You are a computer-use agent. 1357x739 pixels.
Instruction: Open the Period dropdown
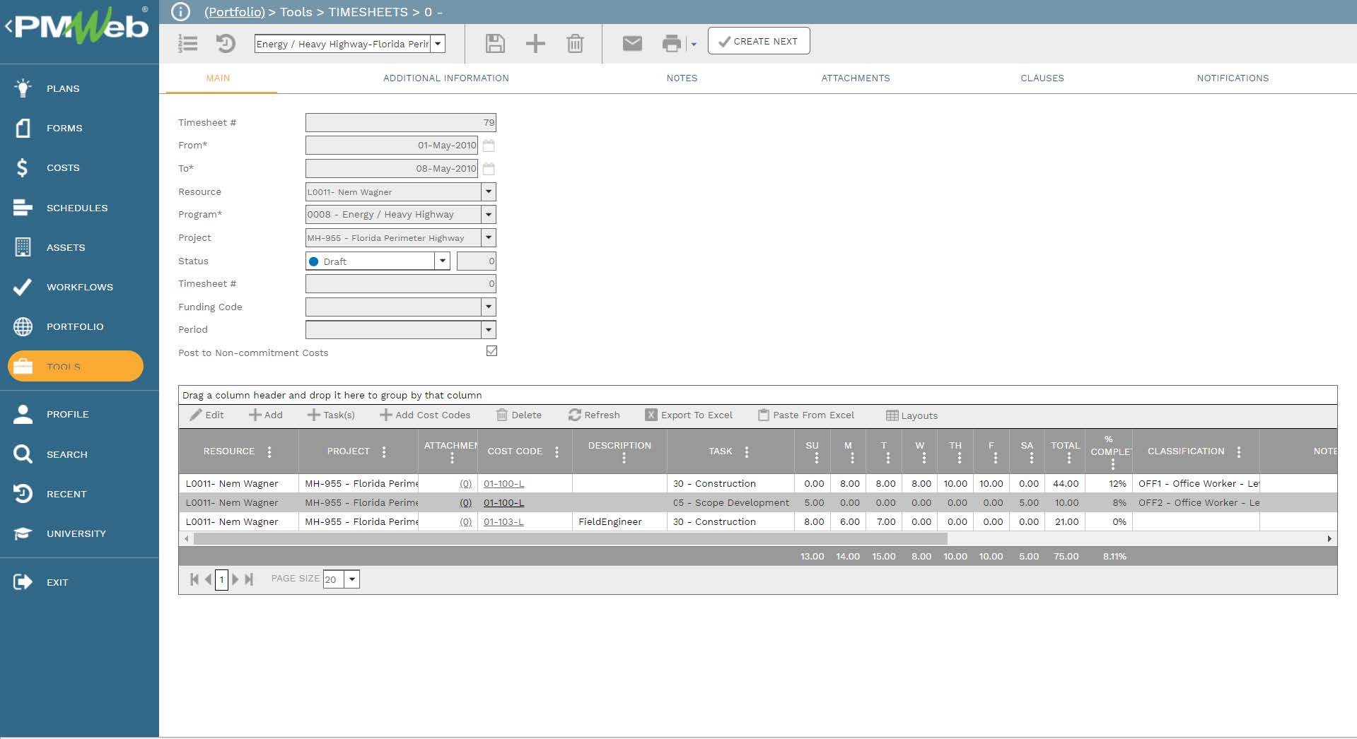pos(489,329)
